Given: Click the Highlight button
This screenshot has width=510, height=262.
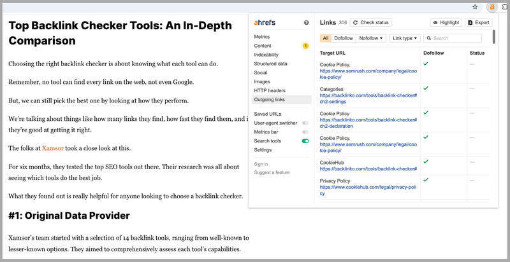Looking at the screenshot, I should point(446,22).
